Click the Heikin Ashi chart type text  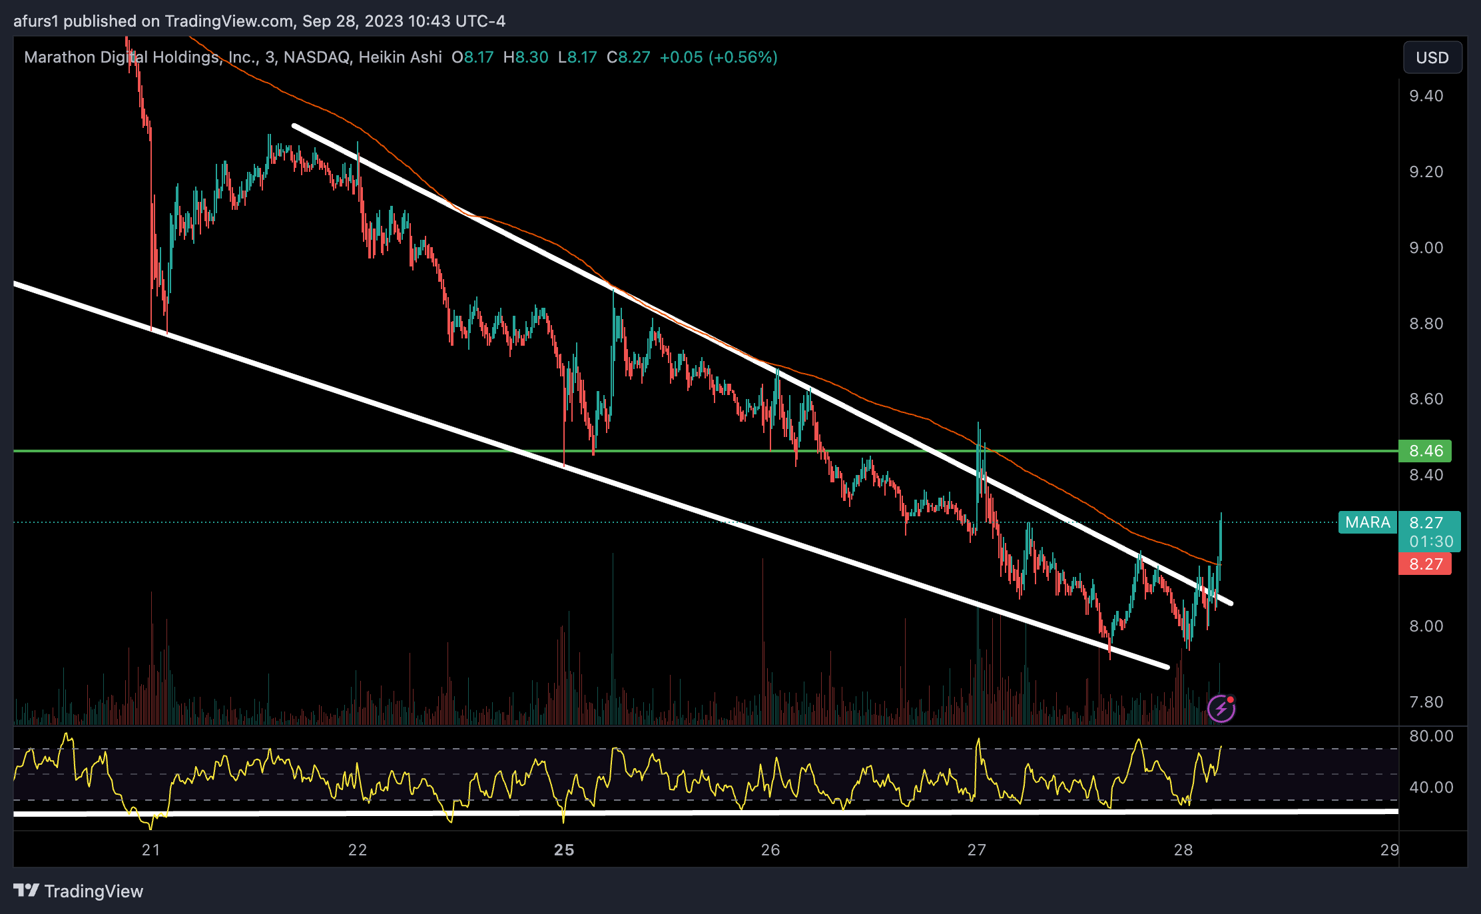[400, 57]
